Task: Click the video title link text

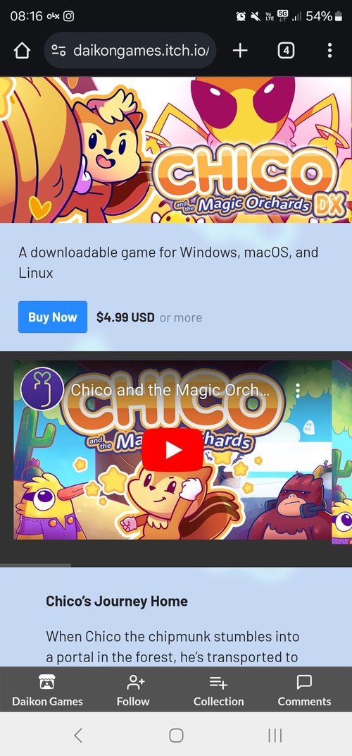Action: point(170,389)
